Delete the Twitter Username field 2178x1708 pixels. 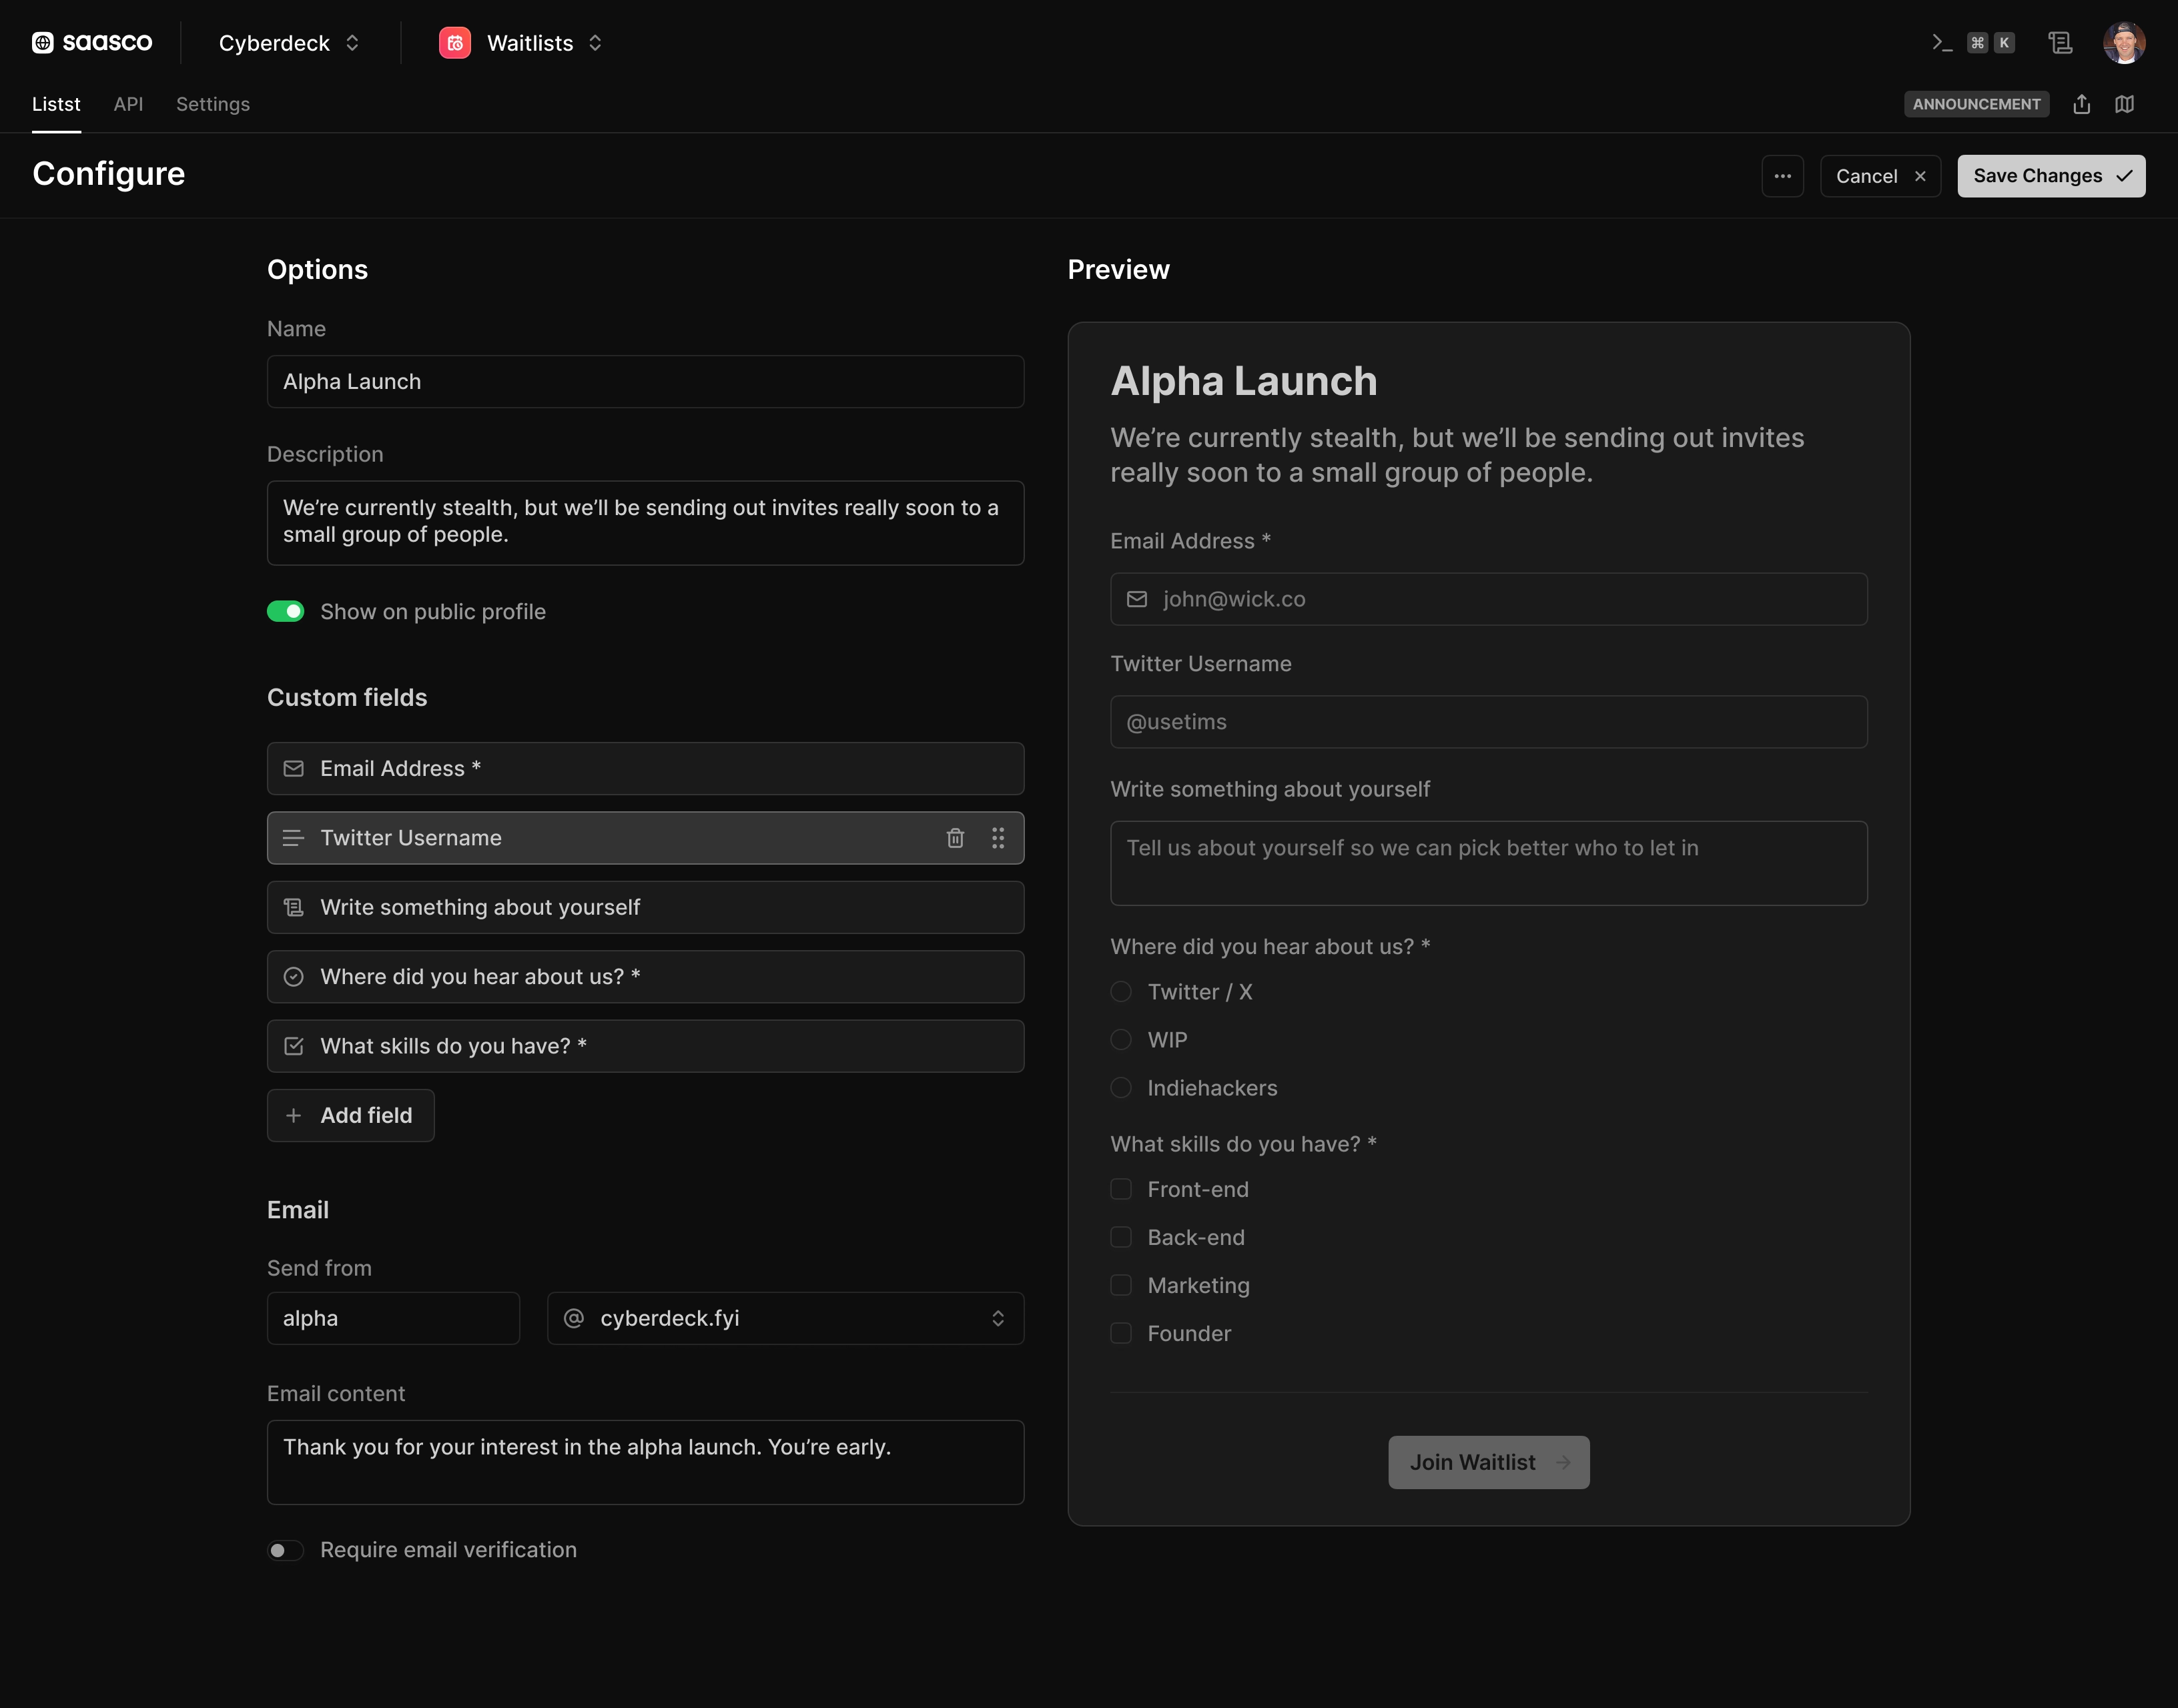point(955,838)
